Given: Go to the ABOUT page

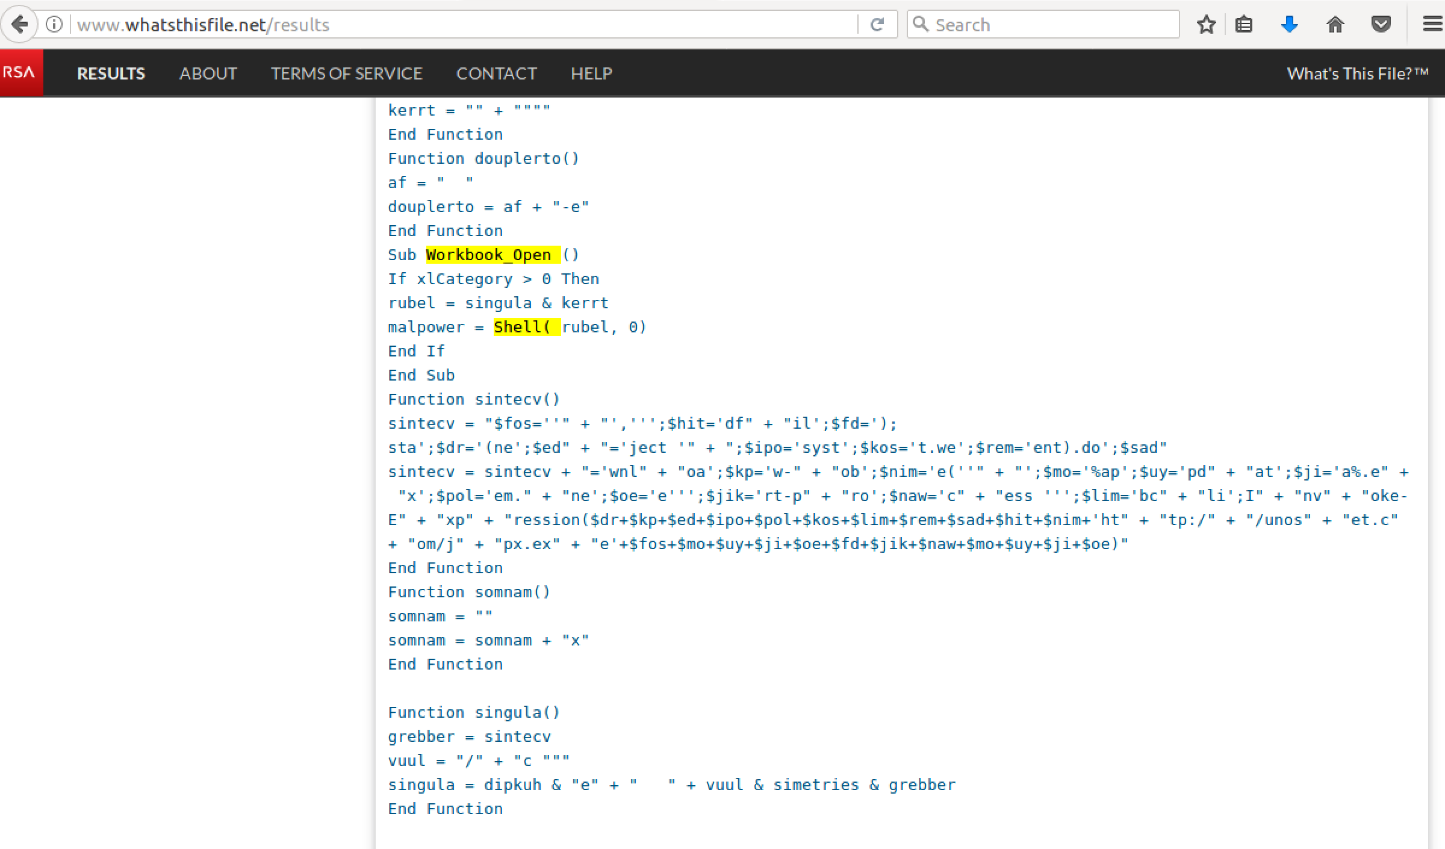Looking at the screenshot, I should (208, 73).
